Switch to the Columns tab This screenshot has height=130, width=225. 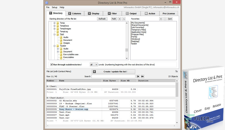pyautogui.click(x=75, y=13)
